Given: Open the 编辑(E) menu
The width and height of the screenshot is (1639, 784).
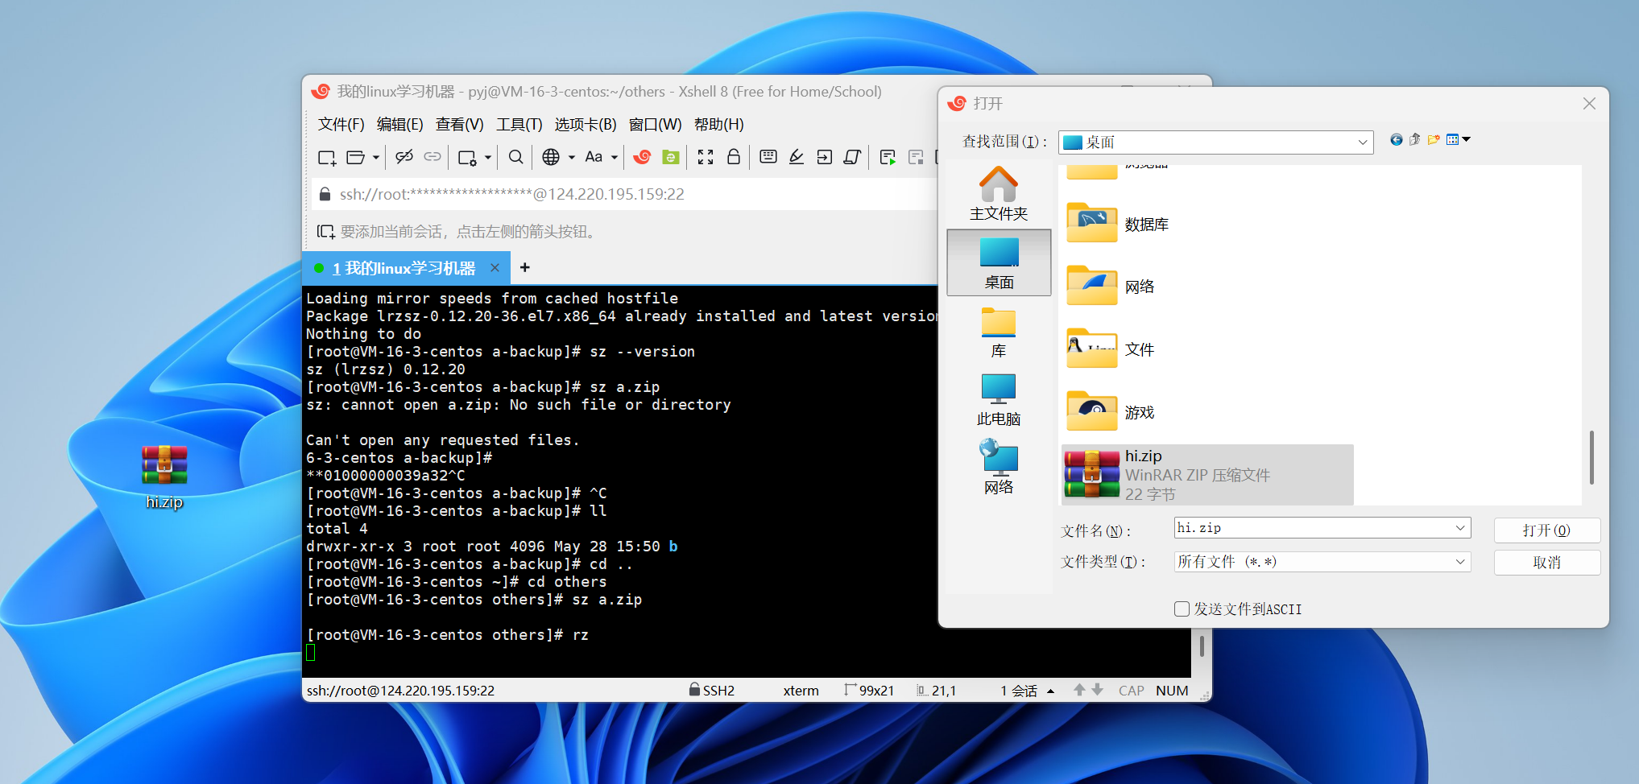Looking at the screenshot, I should coord(400,125).
